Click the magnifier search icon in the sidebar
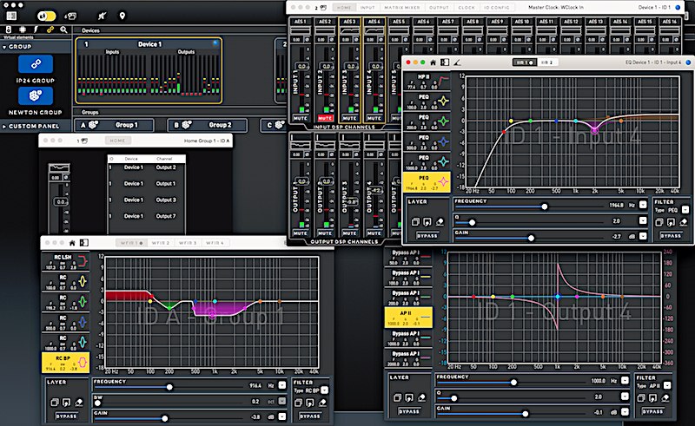The image size is (695, 426). (63, 29)
